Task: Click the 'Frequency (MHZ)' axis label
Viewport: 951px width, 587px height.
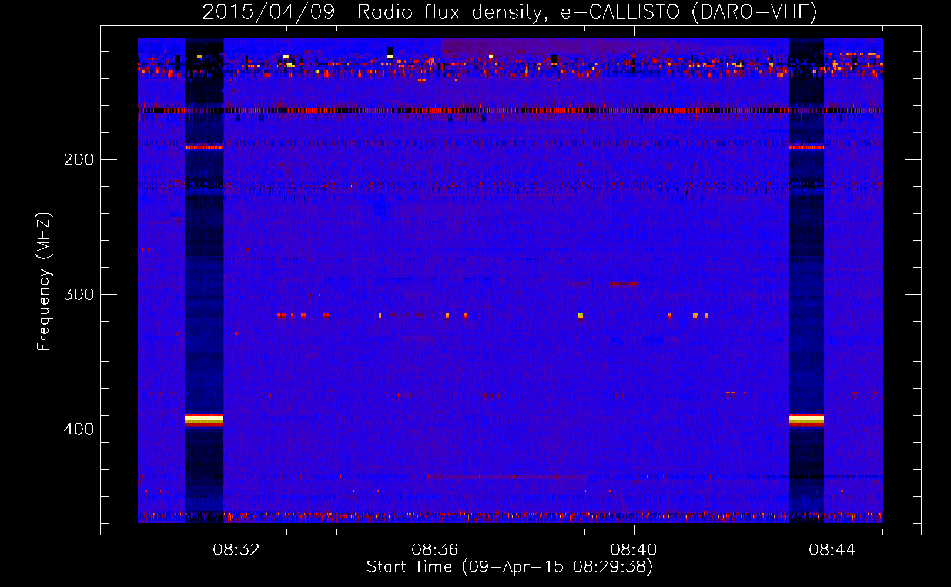Action: click(43, 282)
